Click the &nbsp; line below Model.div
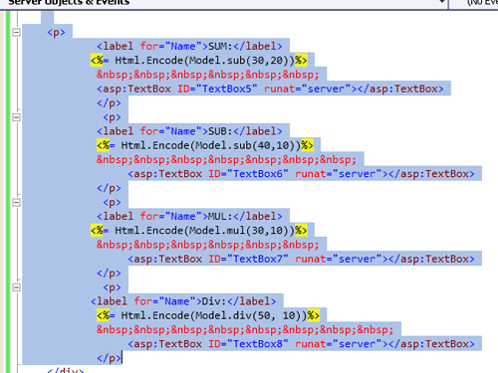 245,330
